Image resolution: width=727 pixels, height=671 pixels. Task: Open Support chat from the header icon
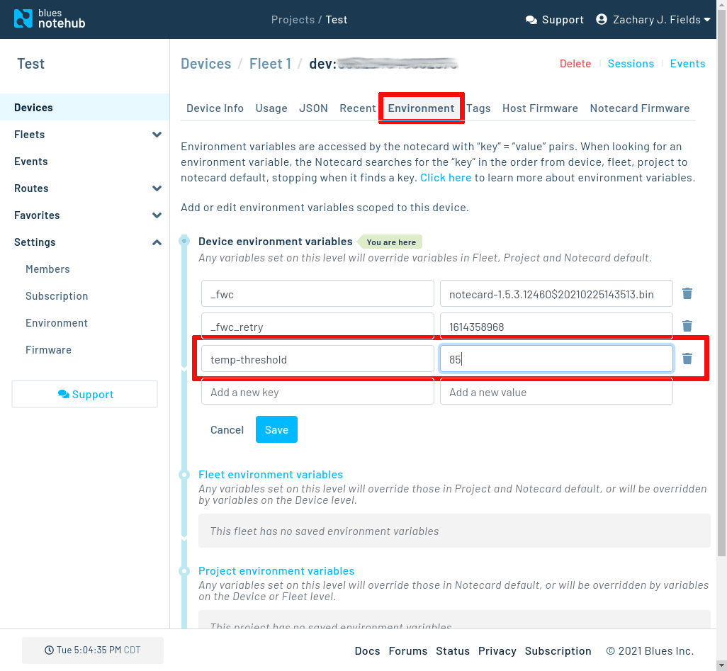click(530, 19)
